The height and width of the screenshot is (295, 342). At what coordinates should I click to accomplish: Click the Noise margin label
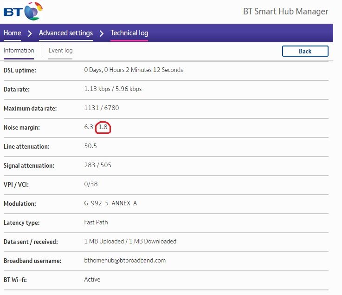(22, 127)
